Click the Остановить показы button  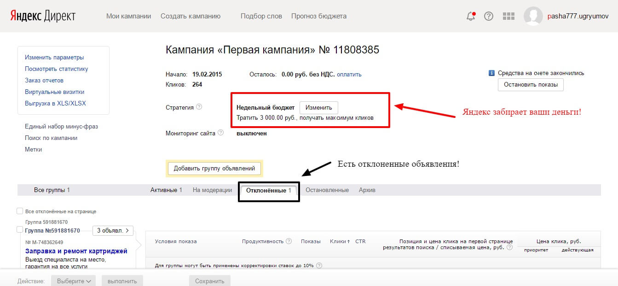click(531, 85)
